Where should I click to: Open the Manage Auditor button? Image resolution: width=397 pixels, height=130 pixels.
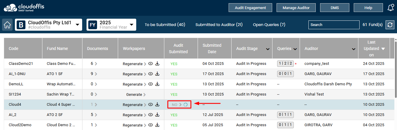coord(296,8)
